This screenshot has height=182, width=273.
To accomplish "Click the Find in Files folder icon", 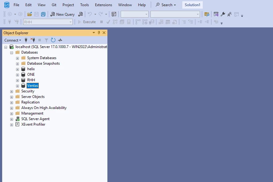I will point(207,14).
